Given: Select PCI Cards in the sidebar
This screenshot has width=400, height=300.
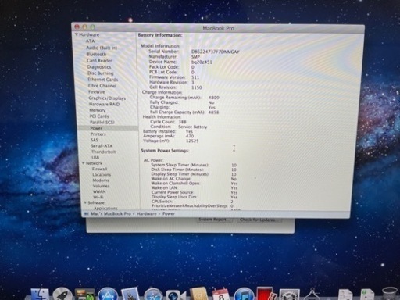Looking at the screenshot, I should click(x=99, y=116).
